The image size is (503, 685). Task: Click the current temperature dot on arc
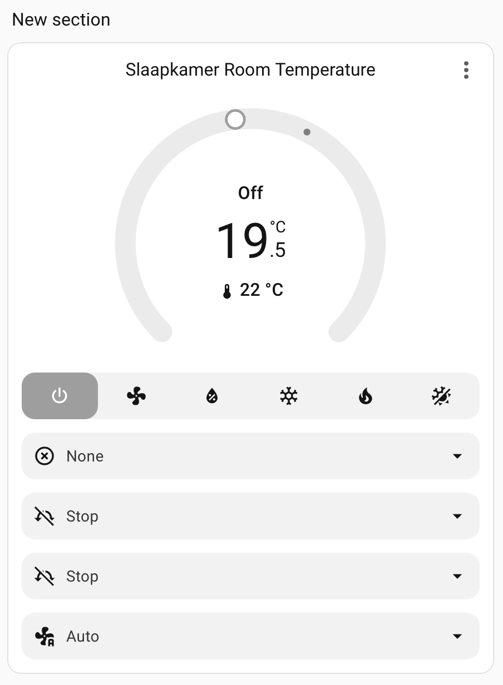307,132
